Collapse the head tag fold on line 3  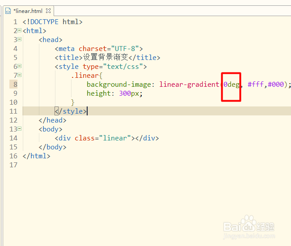click(20, 39)
